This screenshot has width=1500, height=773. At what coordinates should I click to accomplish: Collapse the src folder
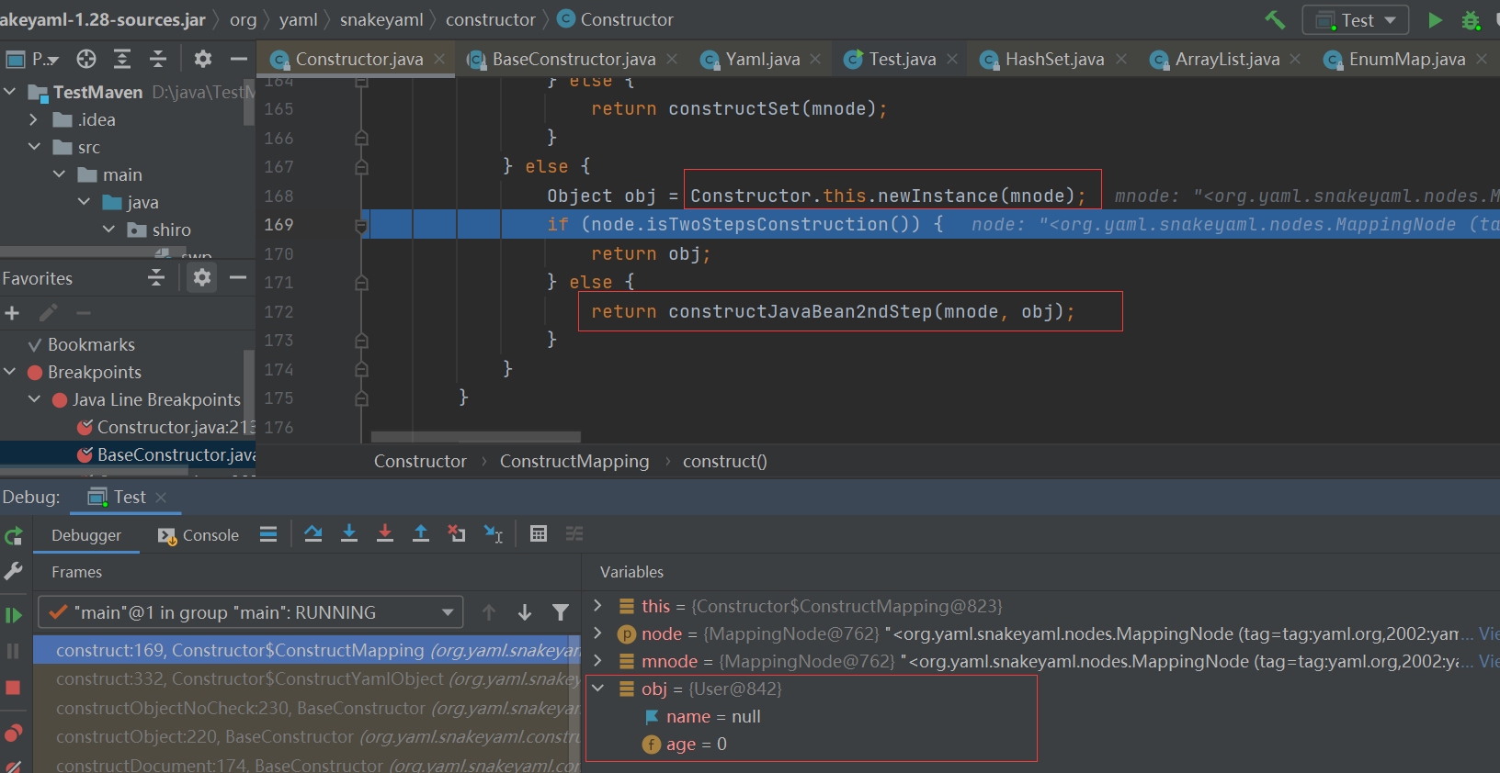pos(34,147)
